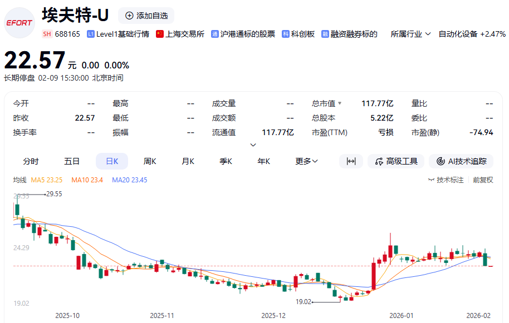The height and width of the screenshot is (323, 509).
Task: Click the chart width-fit arrows icon
Action: tap(351, 161)
